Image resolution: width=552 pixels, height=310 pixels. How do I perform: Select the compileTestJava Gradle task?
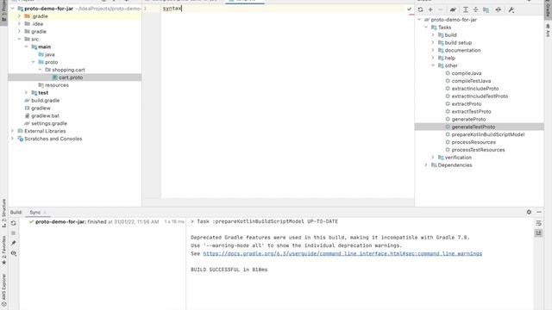tap(471, 81)
